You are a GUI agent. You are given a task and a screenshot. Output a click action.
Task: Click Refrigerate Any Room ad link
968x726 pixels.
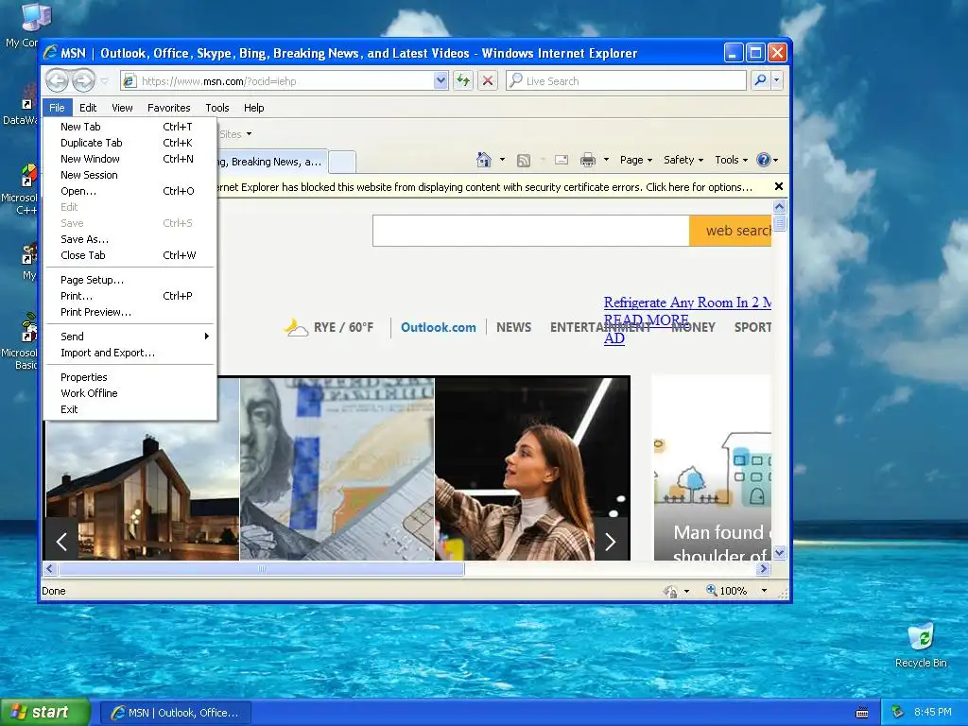pyautogui.click(x=687, y=302)
